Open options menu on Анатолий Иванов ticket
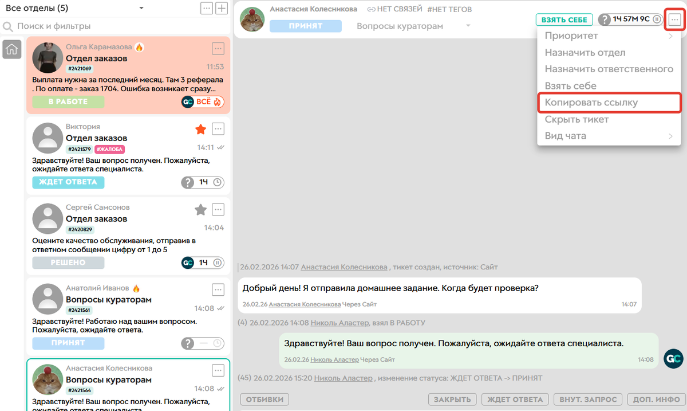 point(218,289)
